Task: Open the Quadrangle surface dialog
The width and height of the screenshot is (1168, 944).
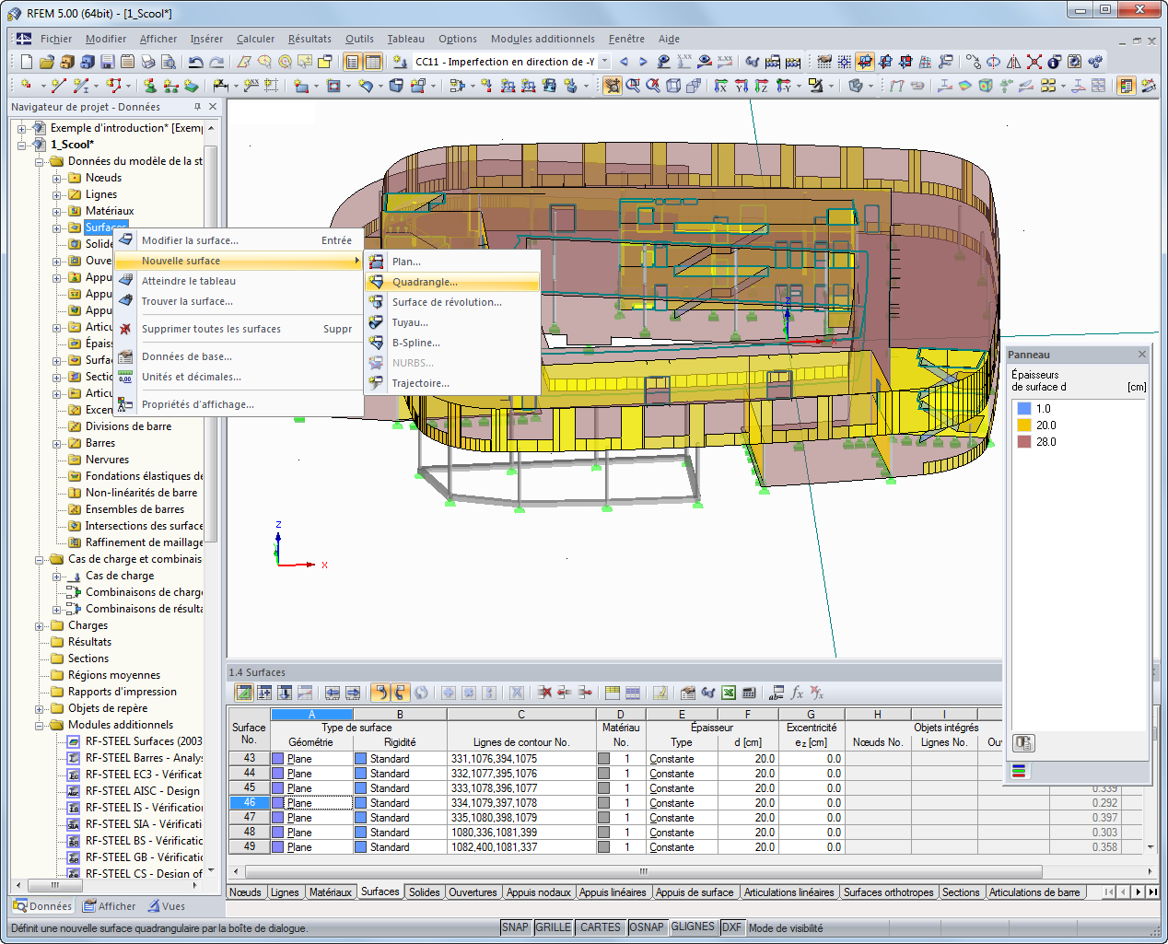Action: coord(425,282)
